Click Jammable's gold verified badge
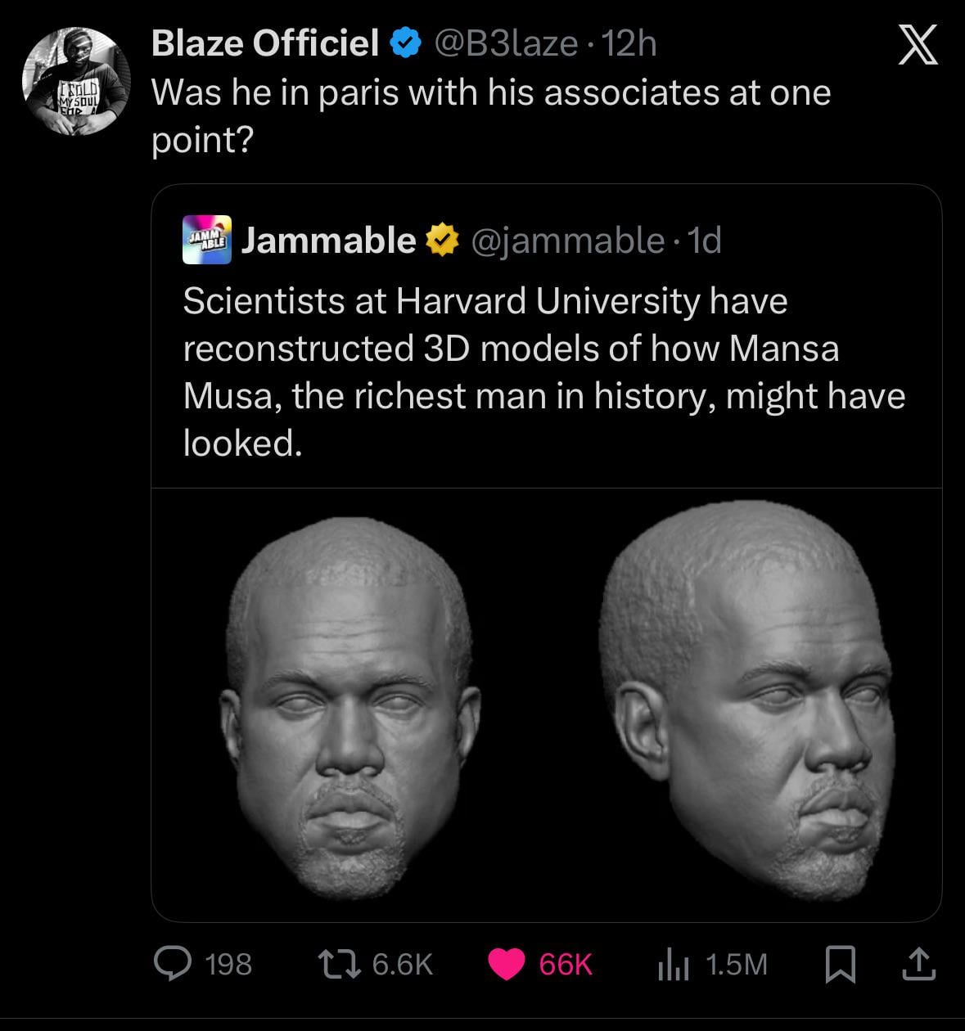 tap(441, 240)
